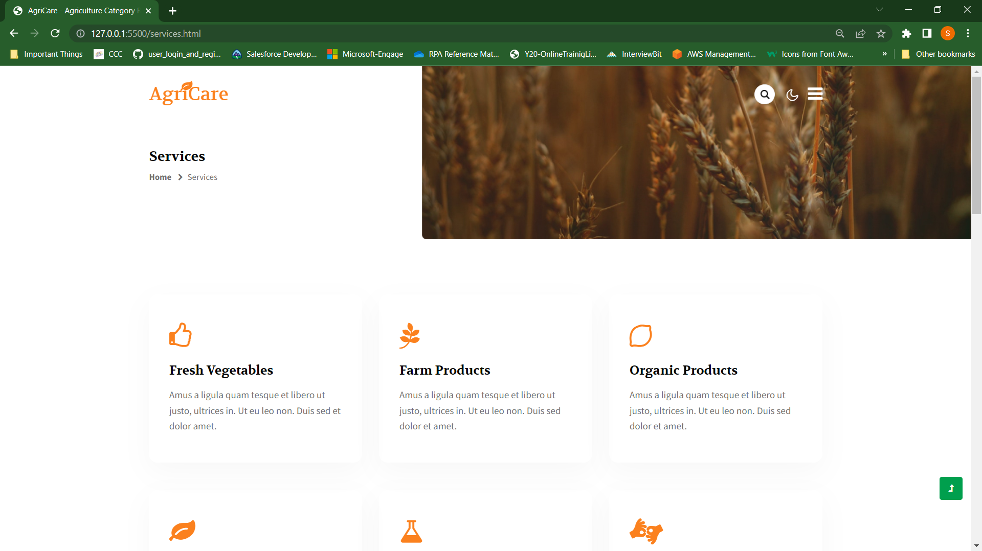Open the browser tab search dropdown
Image resolution: width=982 pixels, height=551 pixels.
(x=879, y=9)
